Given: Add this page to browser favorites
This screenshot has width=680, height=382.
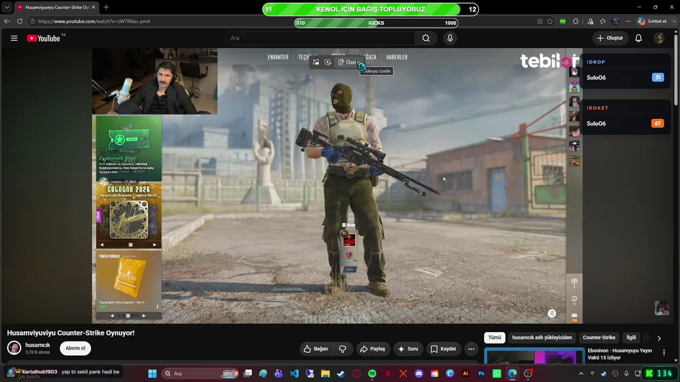Looking at the screenshot, I should pos(550,21).
